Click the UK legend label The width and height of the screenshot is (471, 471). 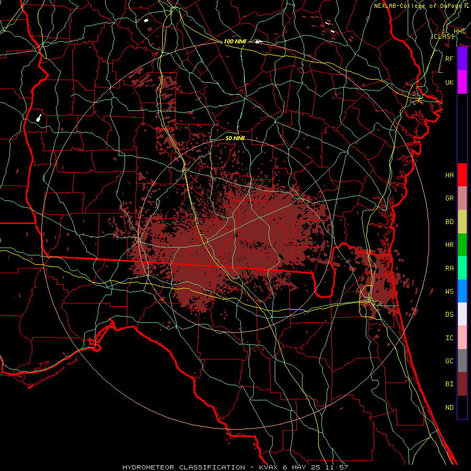coord(450,82)
